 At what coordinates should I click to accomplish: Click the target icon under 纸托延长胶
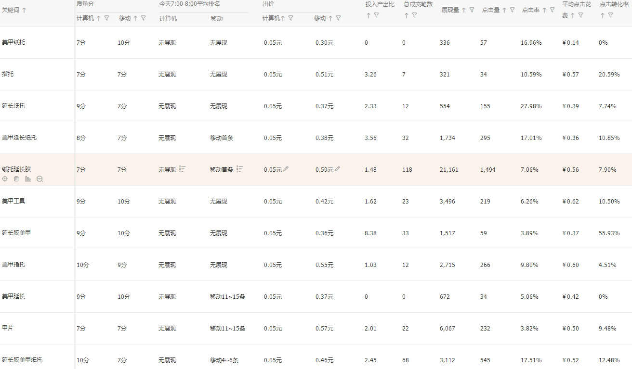[x=5, y=179]
